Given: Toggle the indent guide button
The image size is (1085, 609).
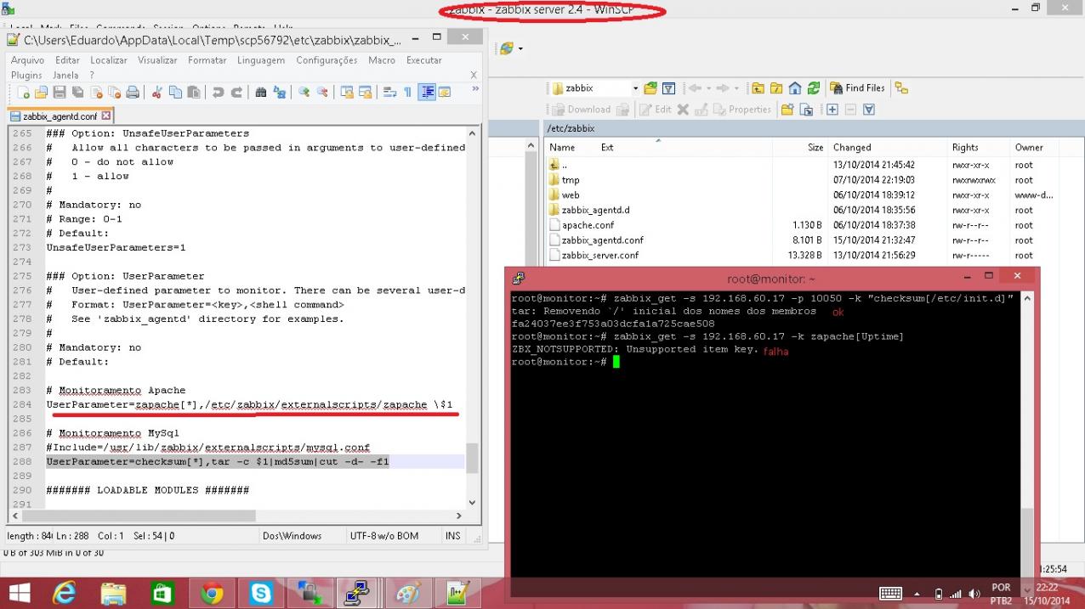Looking at the screenshot, I should 427,93.
